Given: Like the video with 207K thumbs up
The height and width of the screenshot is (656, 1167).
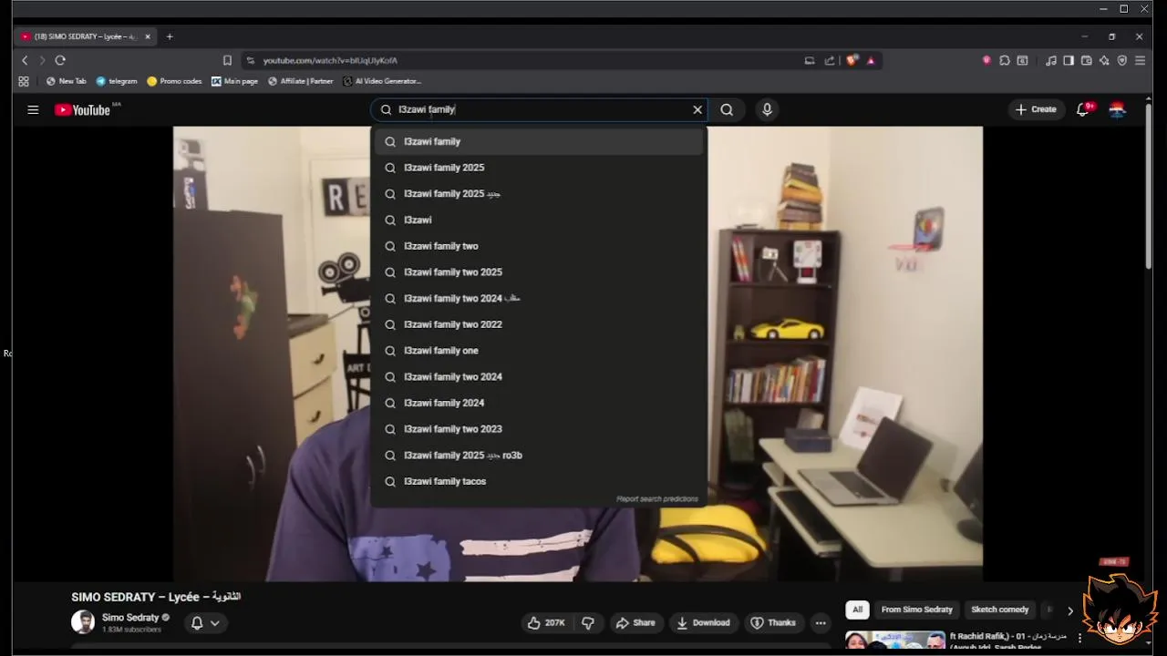Looking at the screenshot, I should click(x=546, y=623).
